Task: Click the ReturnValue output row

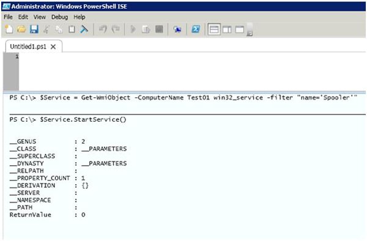Action: click(x=48, y=215)
